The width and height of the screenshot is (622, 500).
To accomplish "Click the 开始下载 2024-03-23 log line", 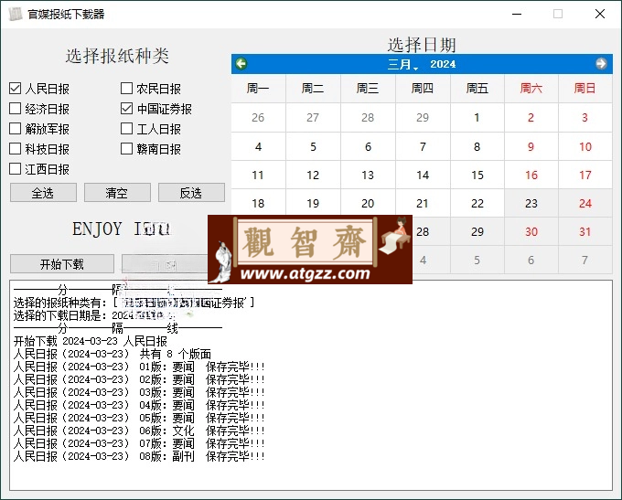I will pos(91,341).
